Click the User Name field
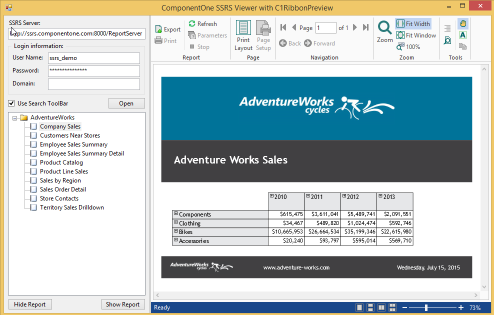 point(94,58)
